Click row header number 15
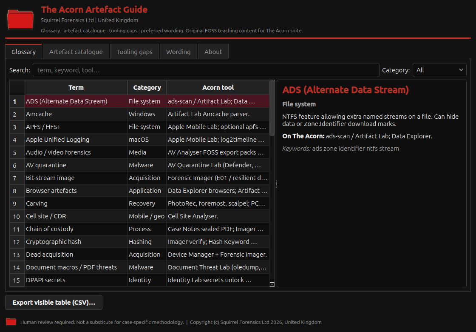This screenshot has height=332, width=476. point(17,280)
